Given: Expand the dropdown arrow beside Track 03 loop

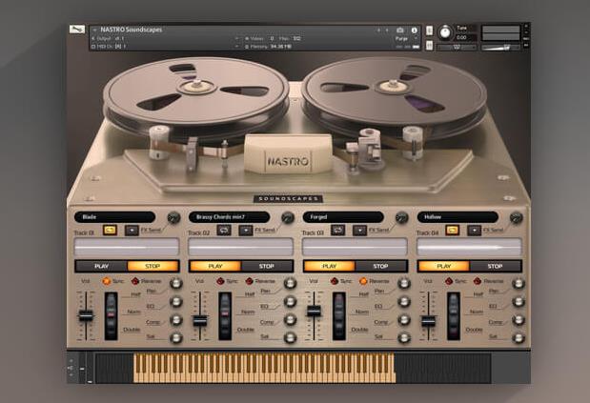Looking at the screenshot, I should pos(360,231).
